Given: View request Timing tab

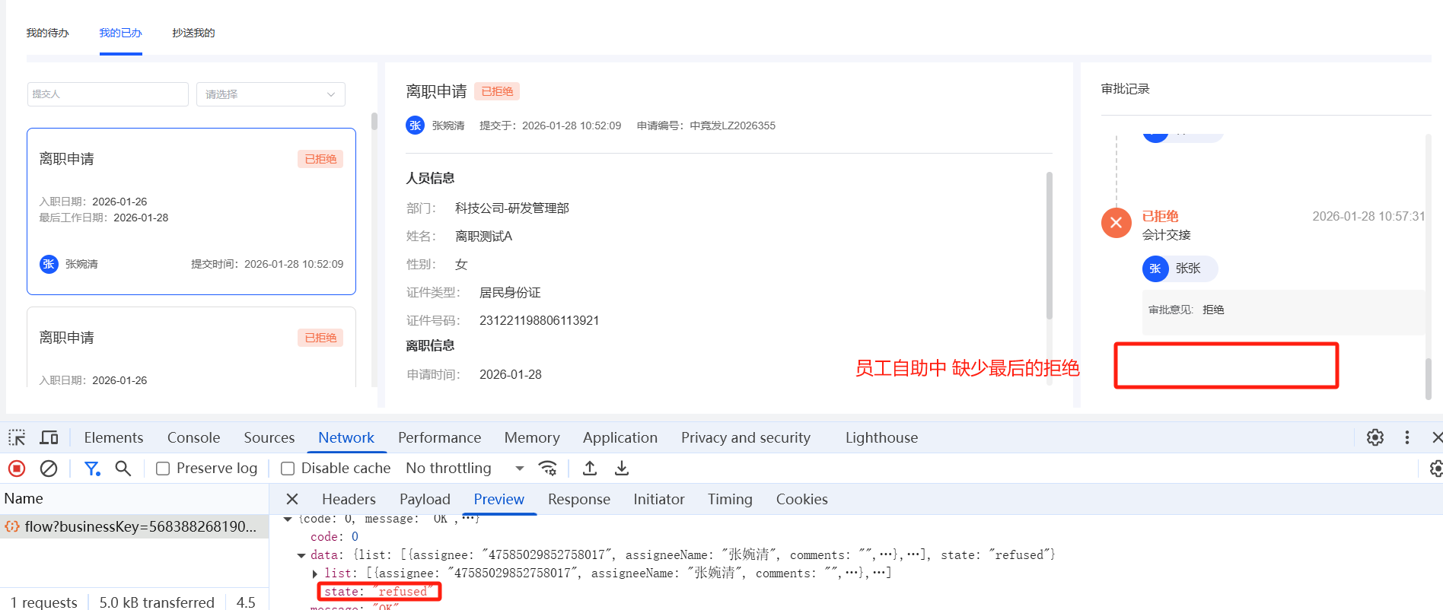Looking at the screenshot, I should click(x=730, y=499).
